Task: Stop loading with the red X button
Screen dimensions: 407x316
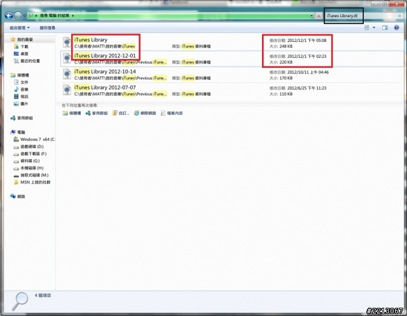Action: pos(319,16)
